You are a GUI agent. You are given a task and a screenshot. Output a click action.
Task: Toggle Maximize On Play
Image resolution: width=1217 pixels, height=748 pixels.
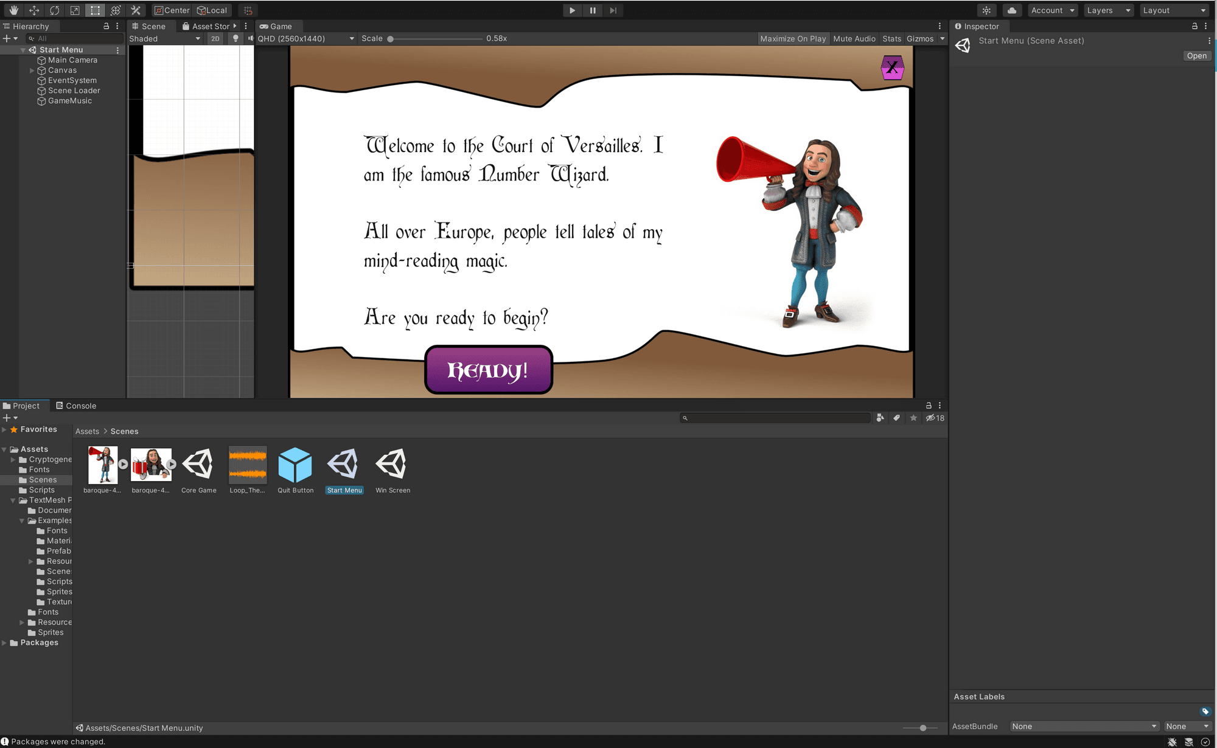(x=793, y=38)
